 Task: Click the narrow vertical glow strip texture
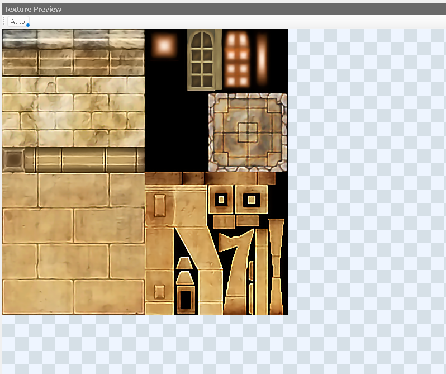[x=262, y=58]
